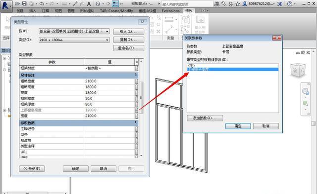Click the key Subscription Center icon

[x=224, y=3]
